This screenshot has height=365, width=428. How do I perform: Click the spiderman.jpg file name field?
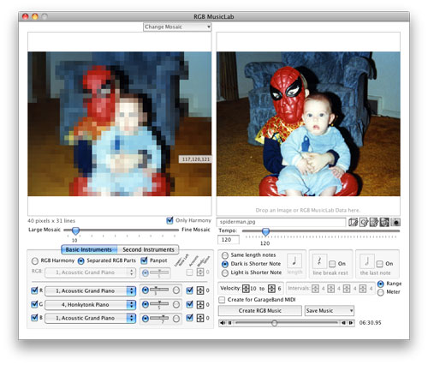point(282,222)
